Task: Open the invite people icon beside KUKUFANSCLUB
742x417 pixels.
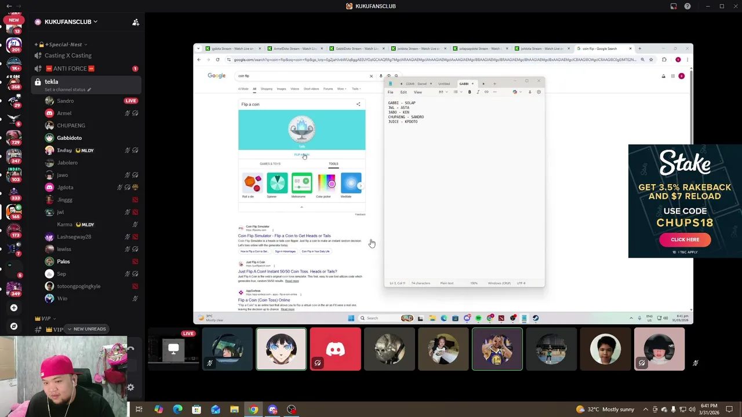Action: pos(136,22)
